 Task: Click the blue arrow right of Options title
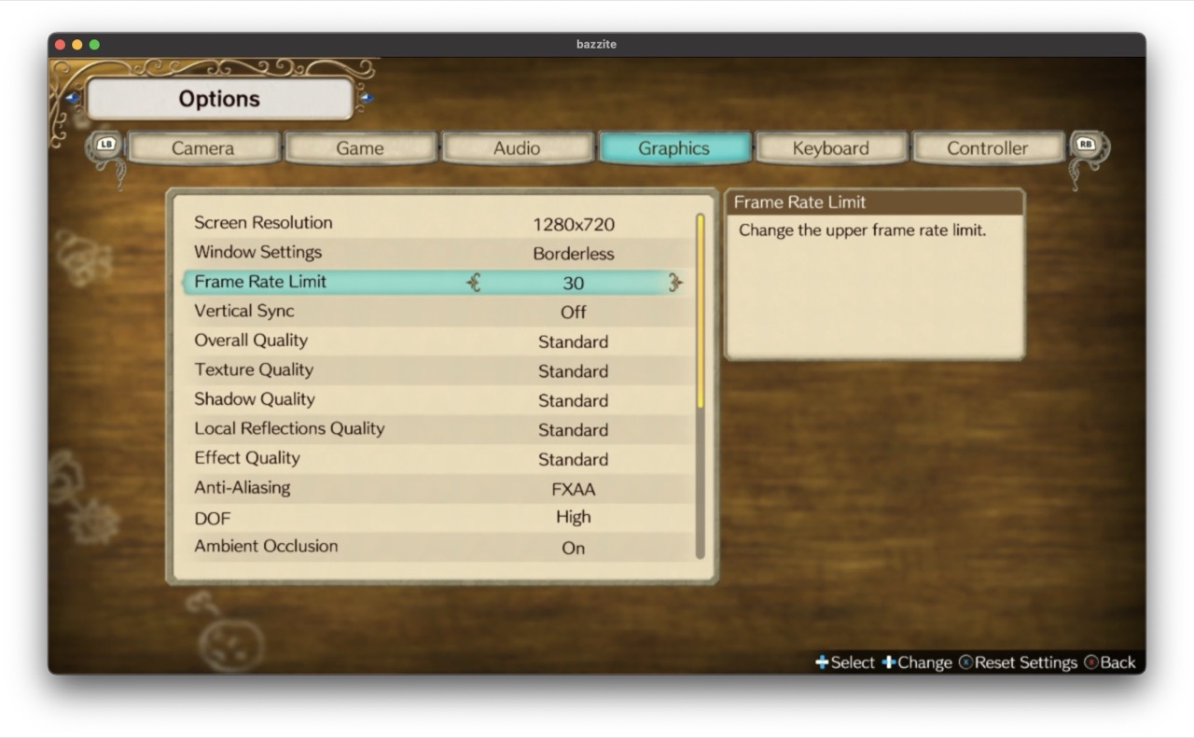(x=366, y=98)
